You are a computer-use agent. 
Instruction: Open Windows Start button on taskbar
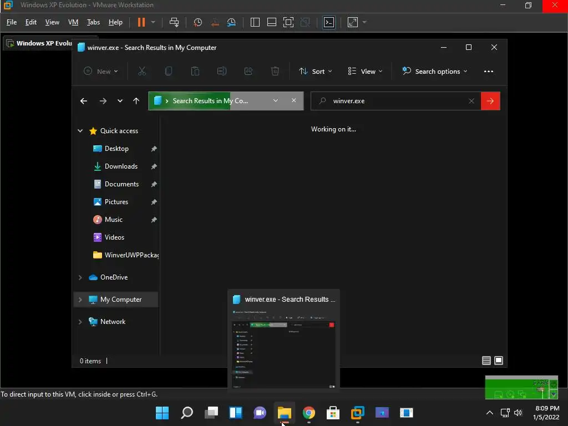tap(163, 413)
